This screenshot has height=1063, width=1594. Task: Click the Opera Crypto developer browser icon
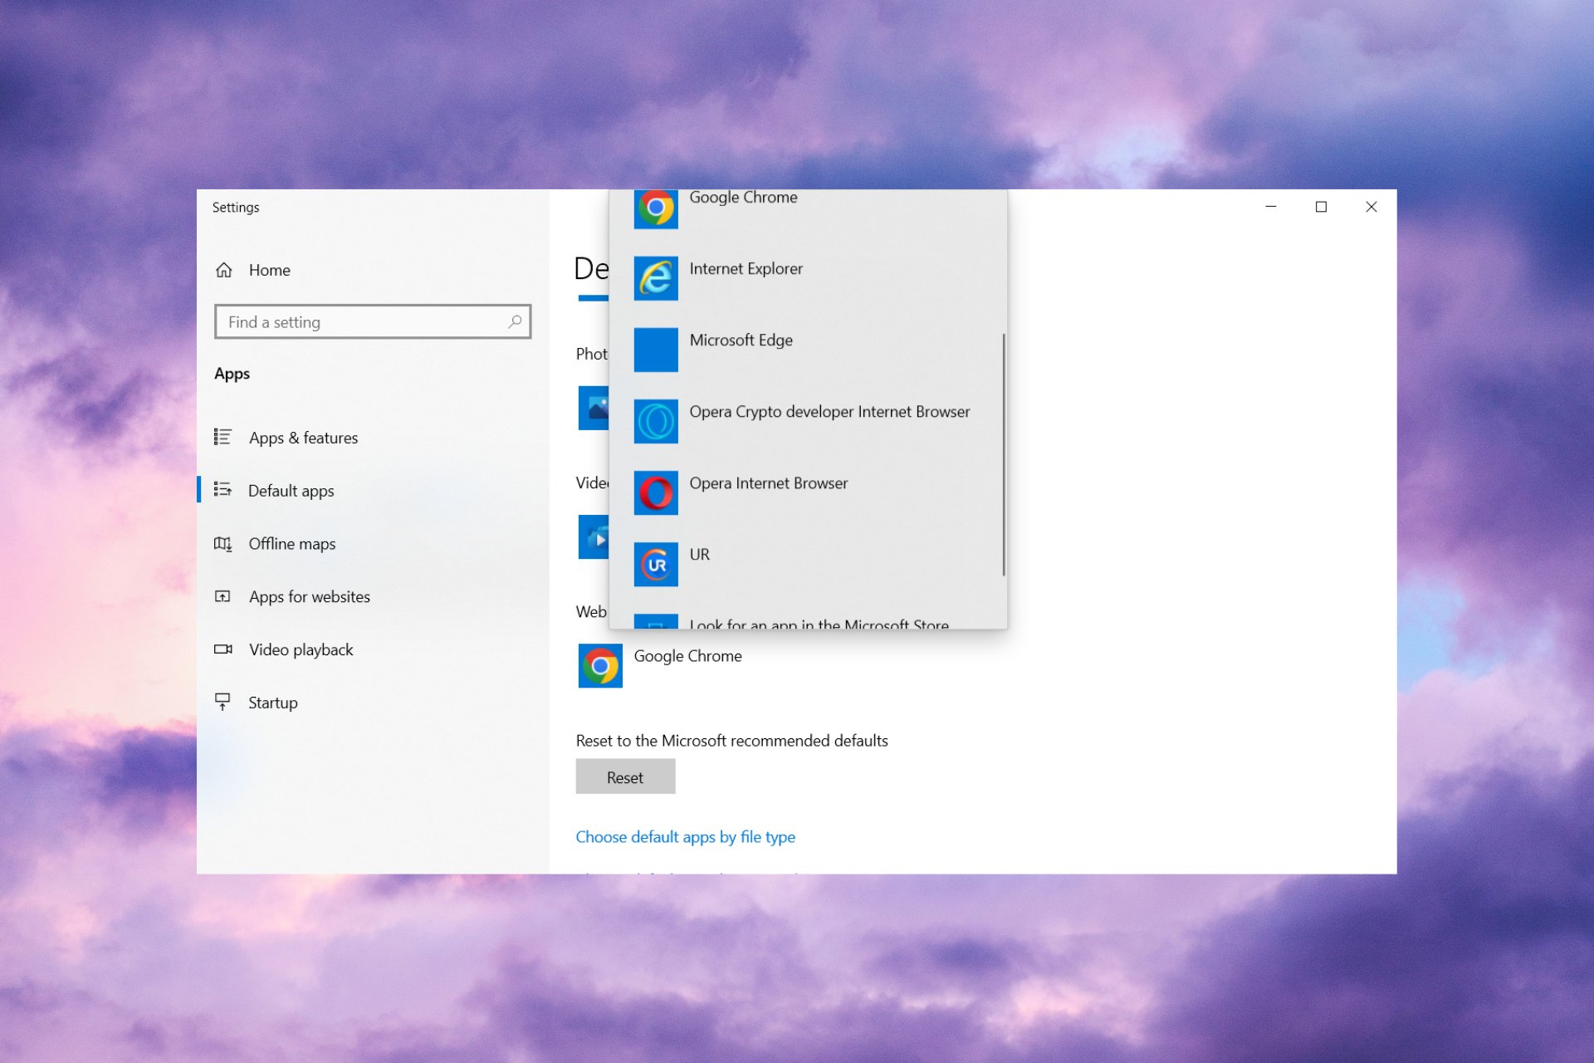(656, 421)
